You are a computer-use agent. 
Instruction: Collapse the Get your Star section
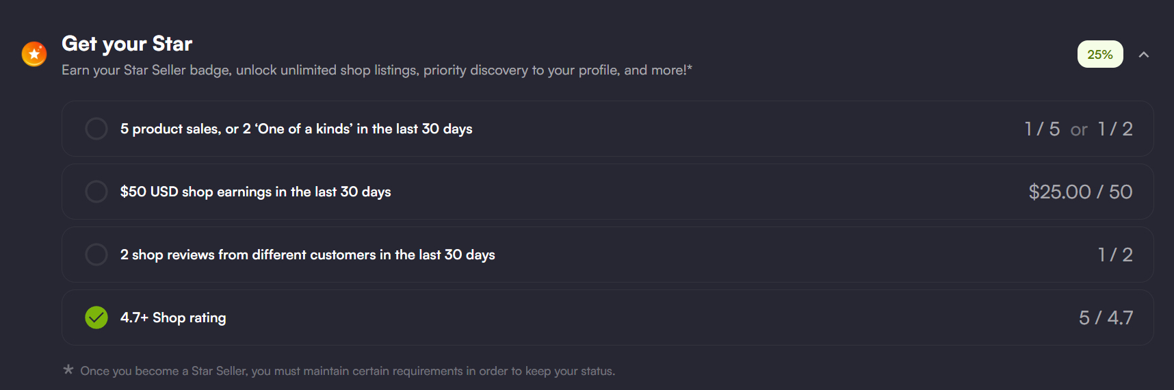click(x=1143, y=55)
